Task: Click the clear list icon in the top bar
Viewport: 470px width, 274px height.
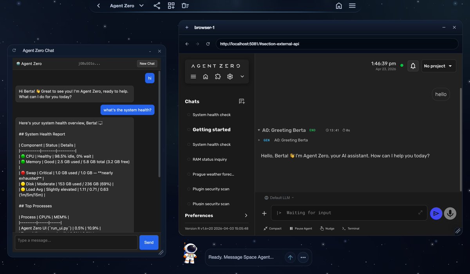Action: [x=185, y=6]
